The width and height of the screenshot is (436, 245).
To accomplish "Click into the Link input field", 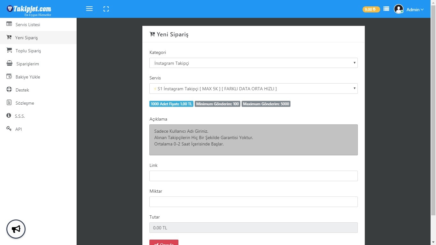I will [x=253, y=176].
